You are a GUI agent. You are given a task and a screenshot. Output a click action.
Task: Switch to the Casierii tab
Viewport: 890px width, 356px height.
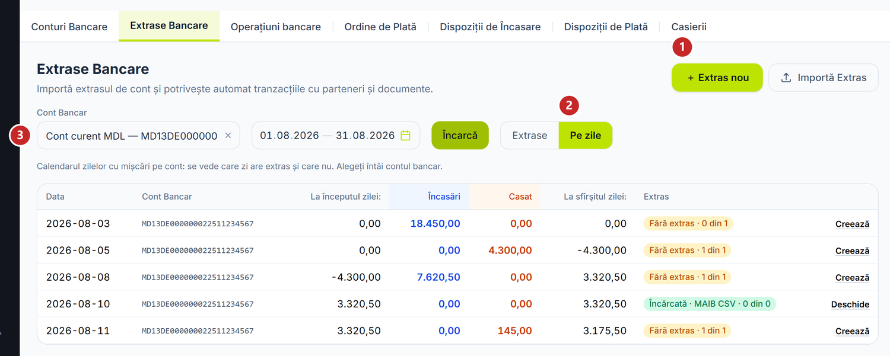pos(689,27)
